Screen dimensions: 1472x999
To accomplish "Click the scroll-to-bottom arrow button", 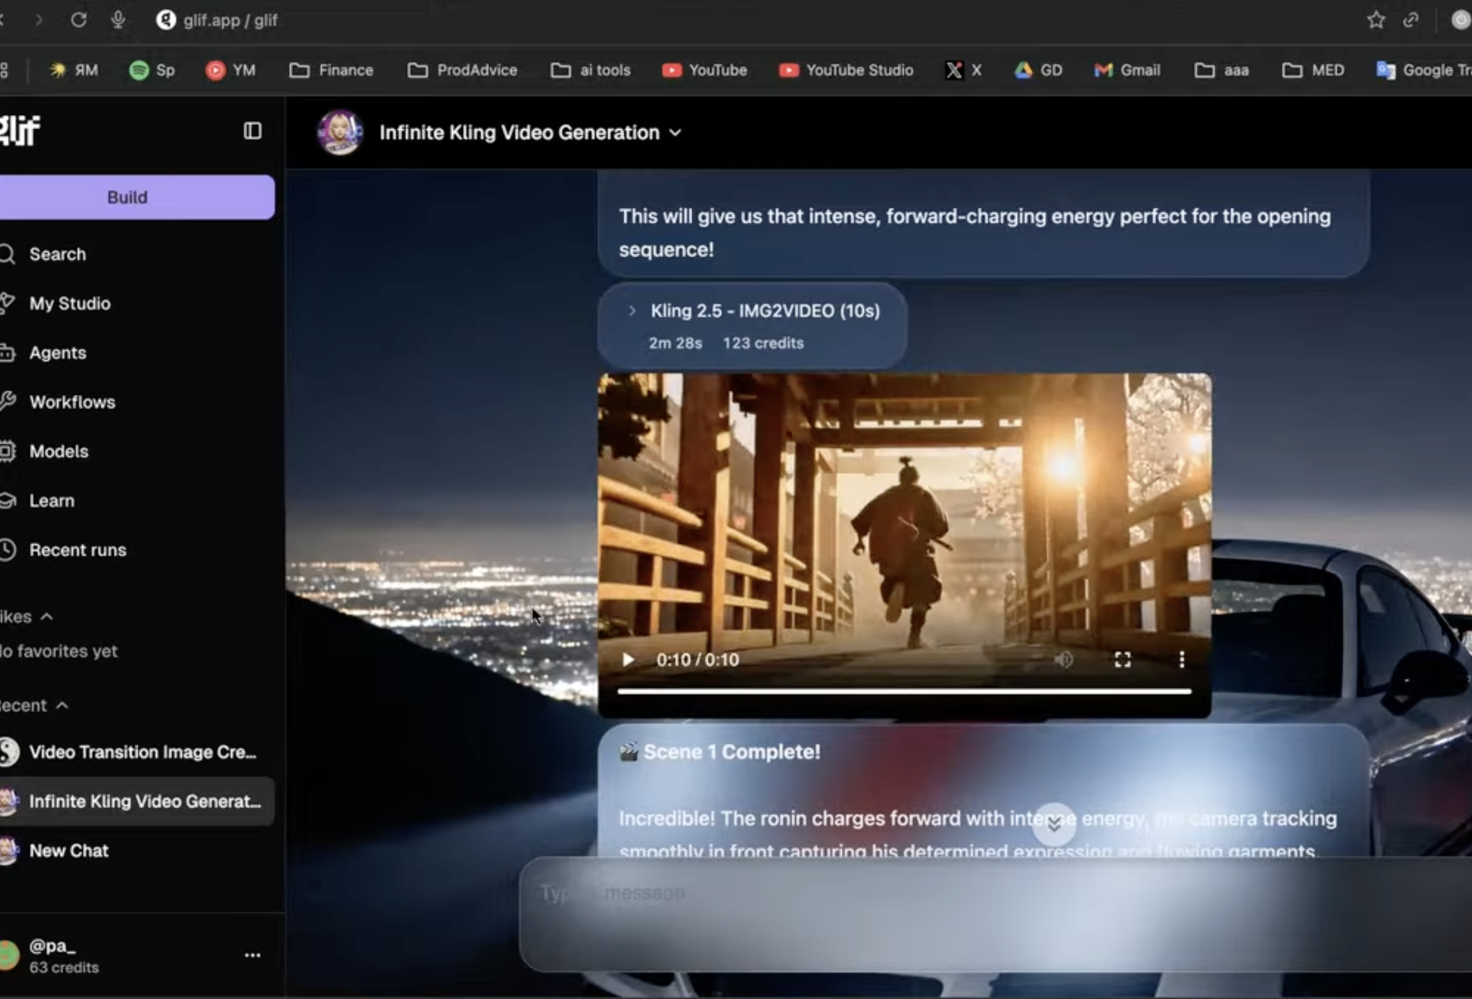I will click(1054, 825).
